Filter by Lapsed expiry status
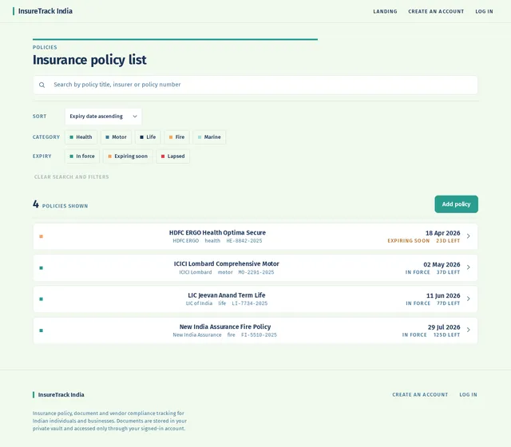This screenshot has width=511, height=447. [172, 156]
